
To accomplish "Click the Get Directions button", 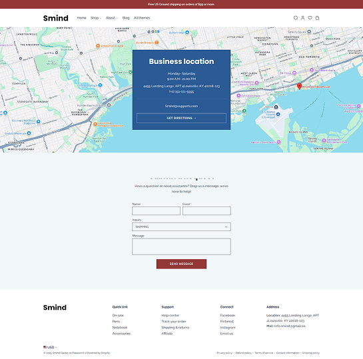I will click(181, 118).
